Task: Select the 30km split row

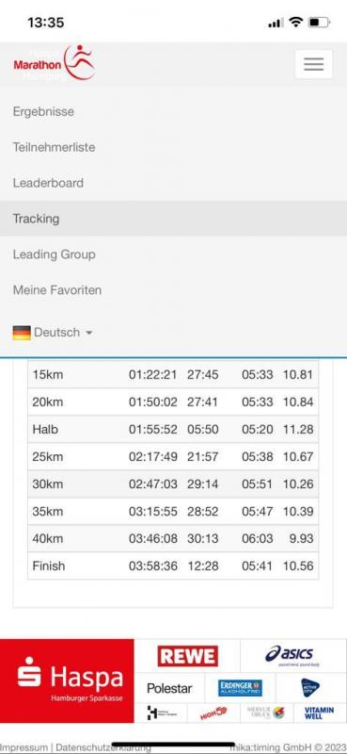Action: pyautogui.click(x=173, y=484)
